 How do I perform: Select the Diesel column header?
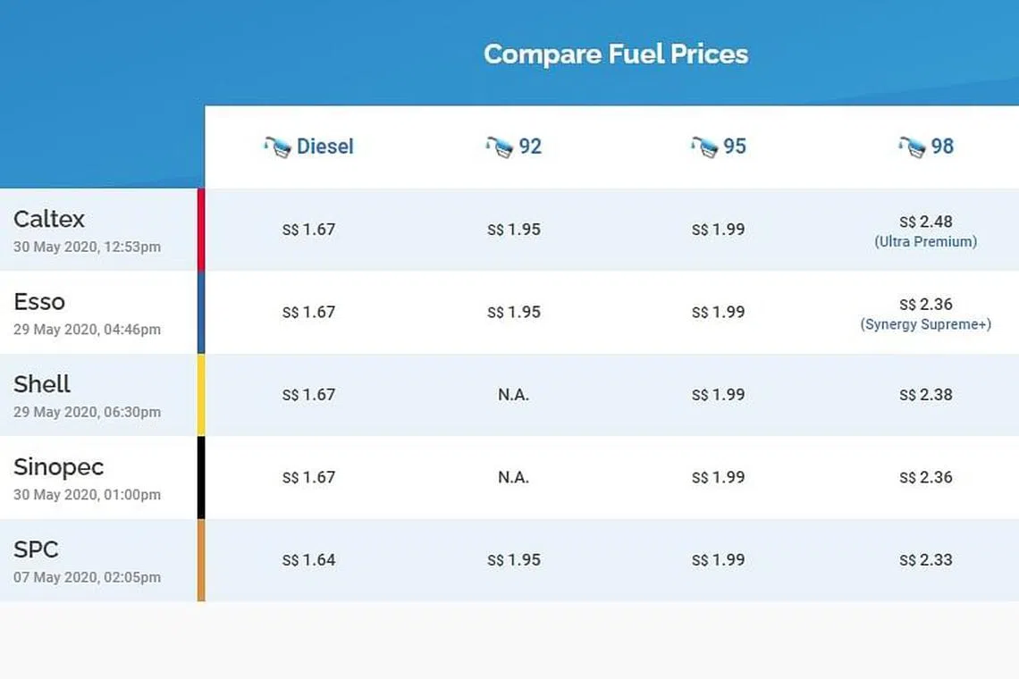(x=325, y=147)
